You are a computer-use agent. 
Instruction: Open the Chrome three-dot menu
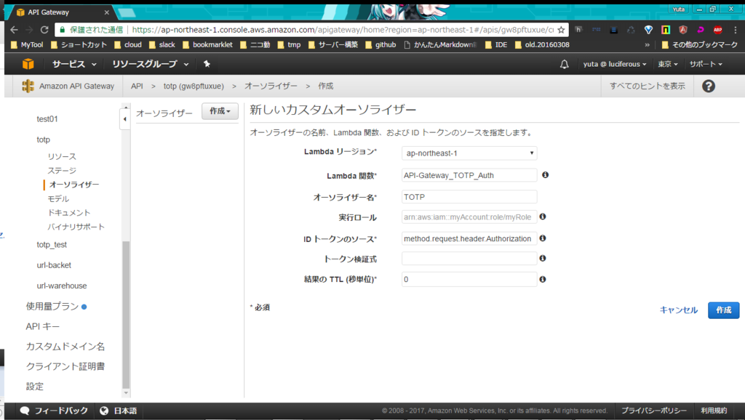click(735, 29)
